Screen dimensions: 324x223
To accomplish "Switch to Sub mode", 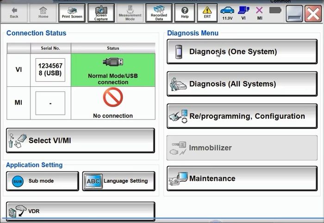I will point(43,181).
